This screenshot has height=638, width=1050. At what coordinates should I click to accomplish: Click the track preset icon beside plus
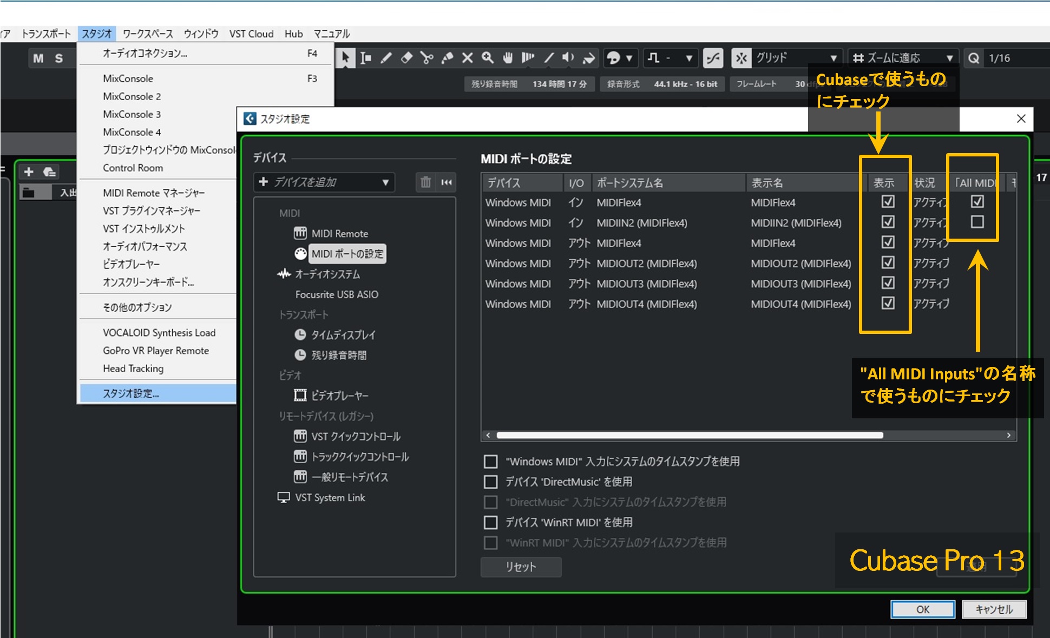49,172
